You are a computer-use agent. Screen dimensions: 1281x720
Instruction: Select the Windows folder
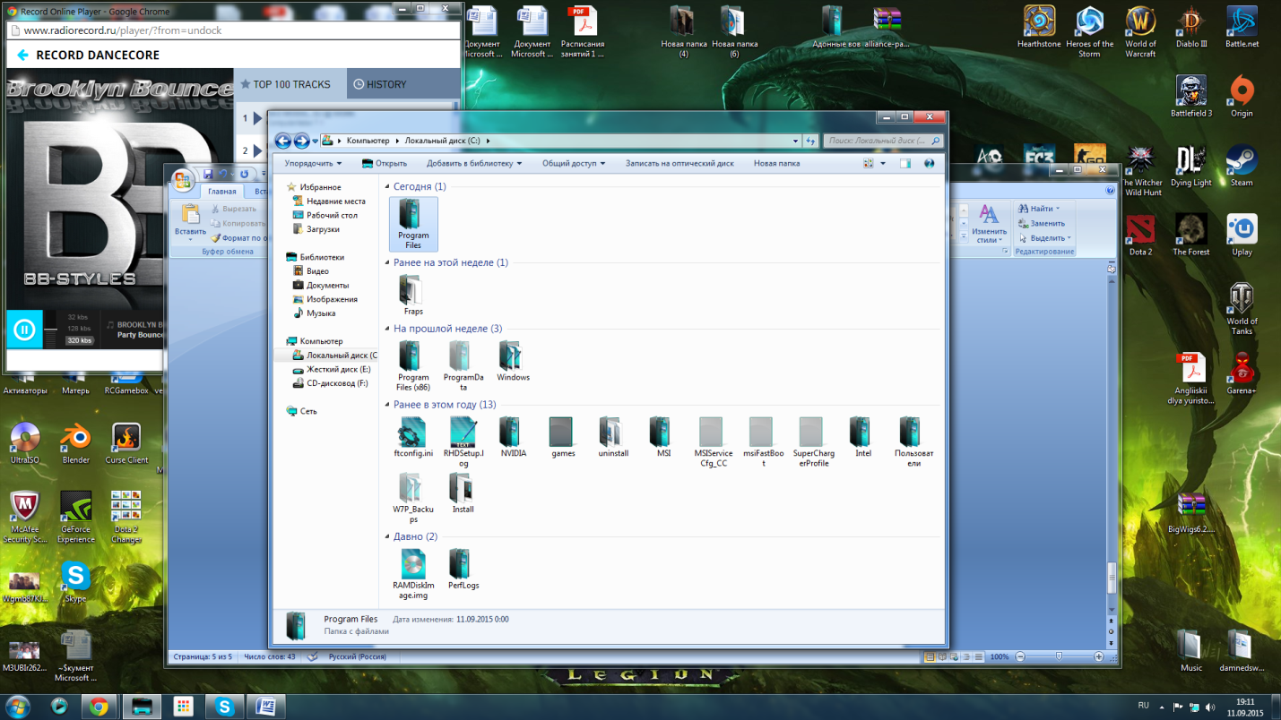point(513,360)
